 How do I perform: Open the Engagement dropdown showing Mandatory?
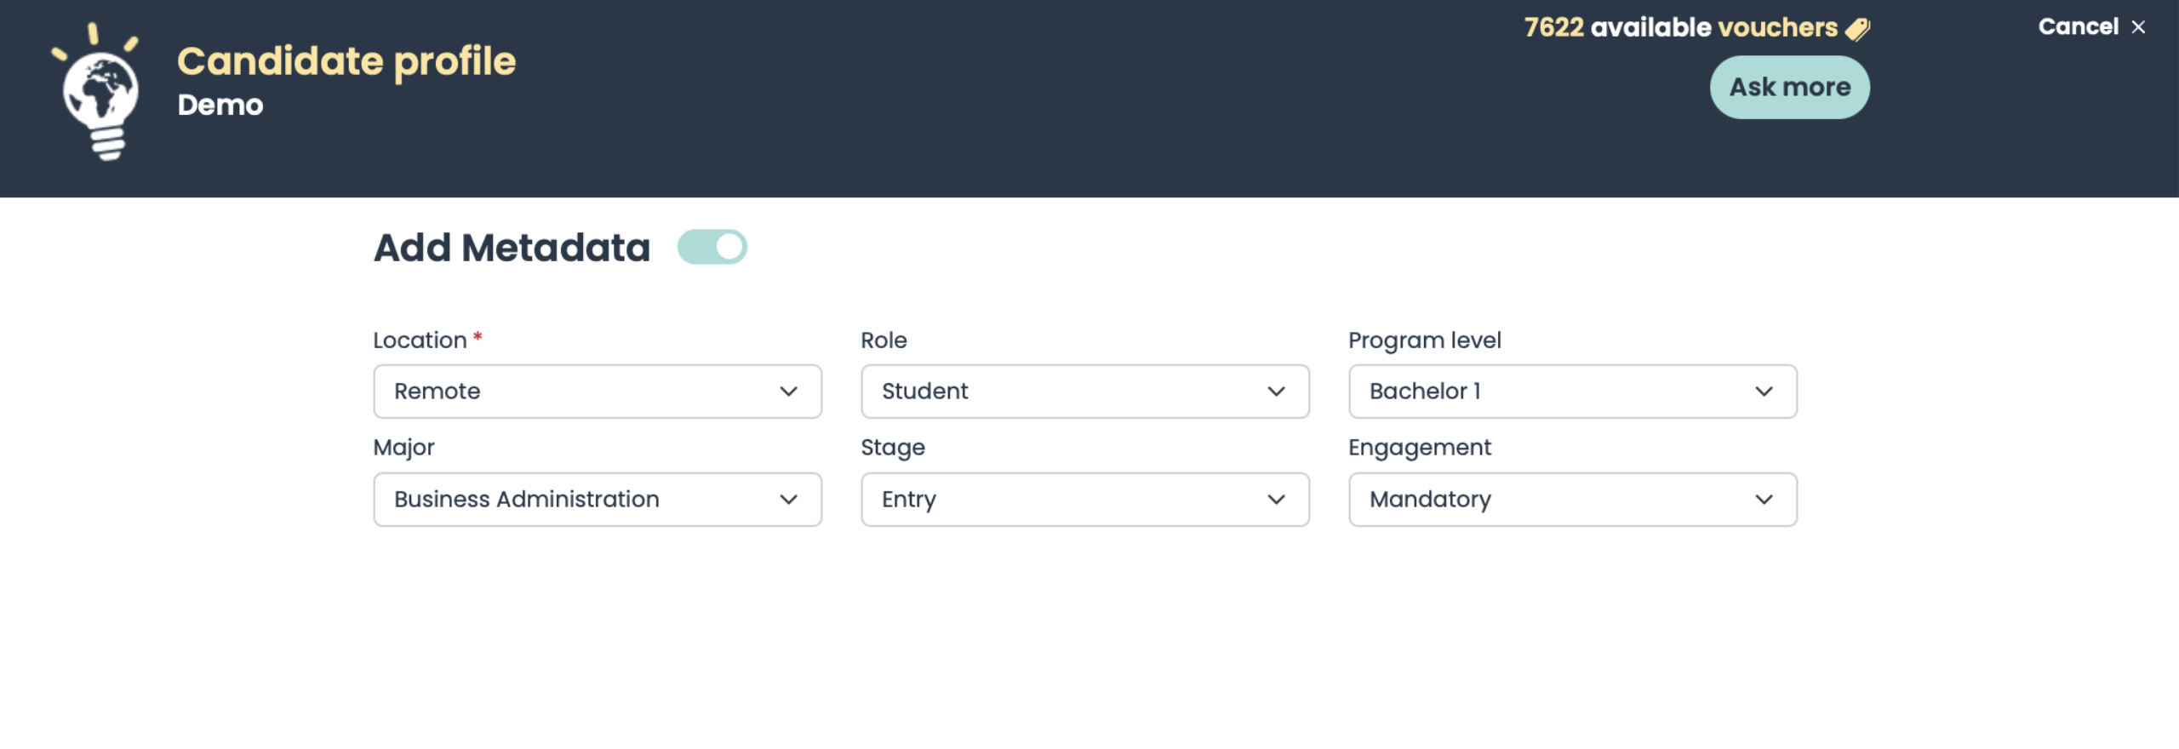pos(1572,500)
